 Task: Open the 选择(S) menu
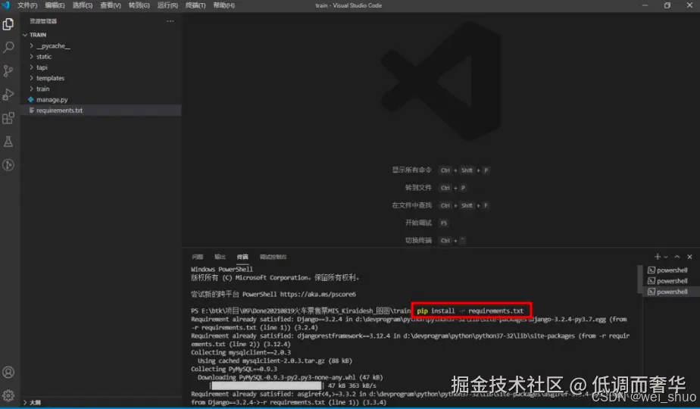pos(83,5)
